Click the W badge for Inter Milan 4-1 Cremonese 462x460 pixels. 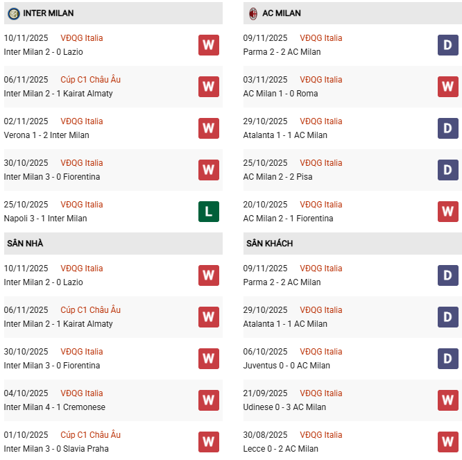pyautogui.click(x=208, y=400)
